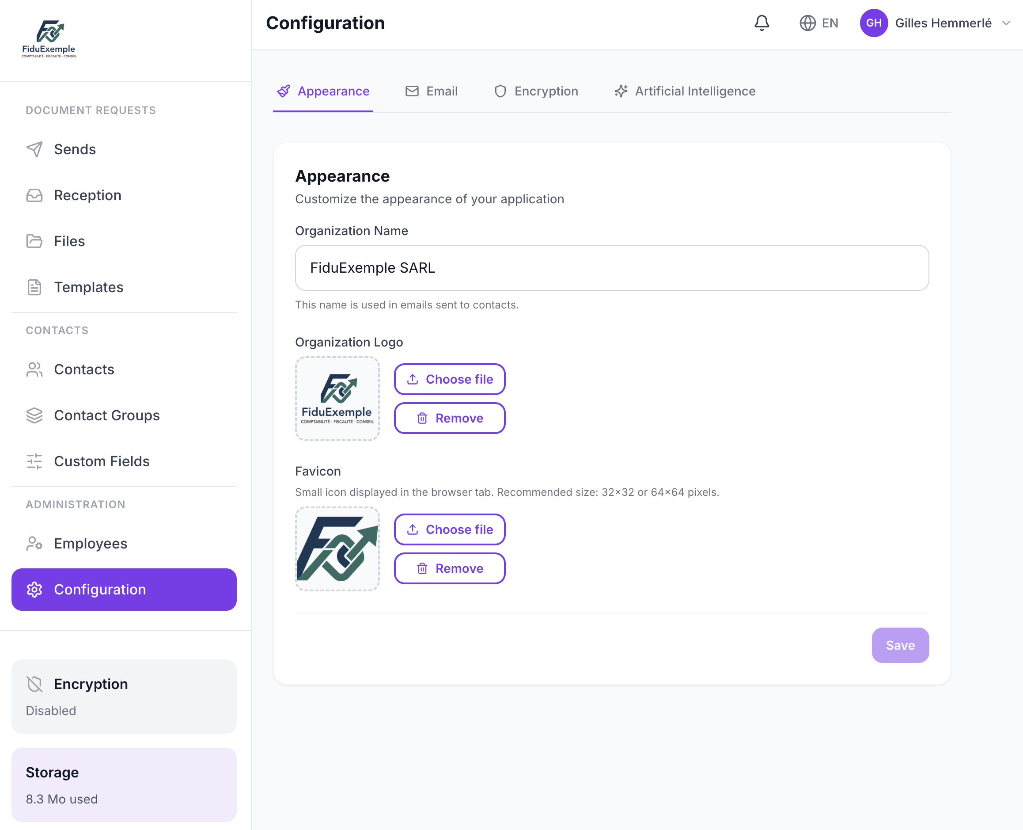Open Templates via the document icon

(x=34, y=287)
